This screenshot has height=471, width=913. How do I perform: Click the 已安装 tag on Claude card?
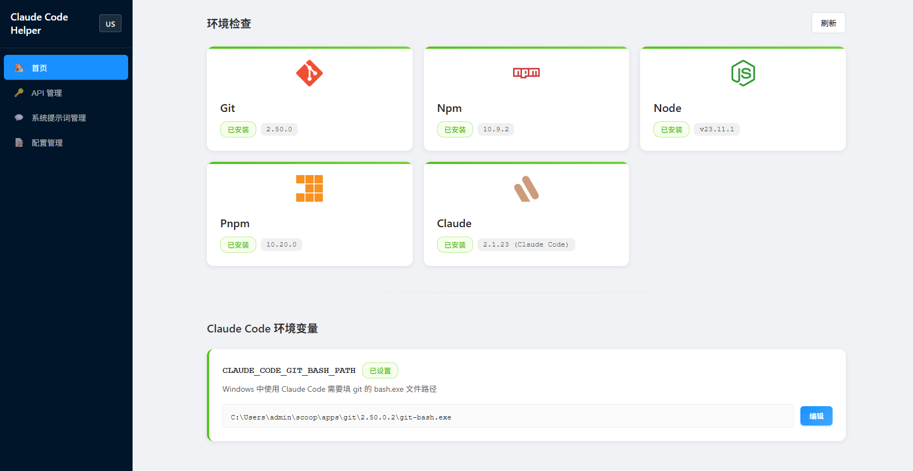tap(455, 245)
